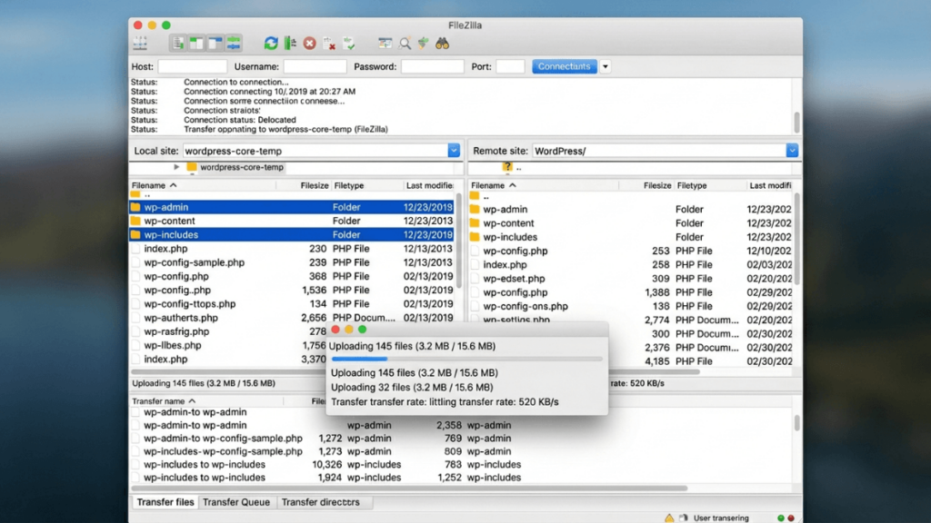The height and width of the screenshot is (523, 931).
Task: Select the remote wp-content folder icon
Action: click(475, 223)
